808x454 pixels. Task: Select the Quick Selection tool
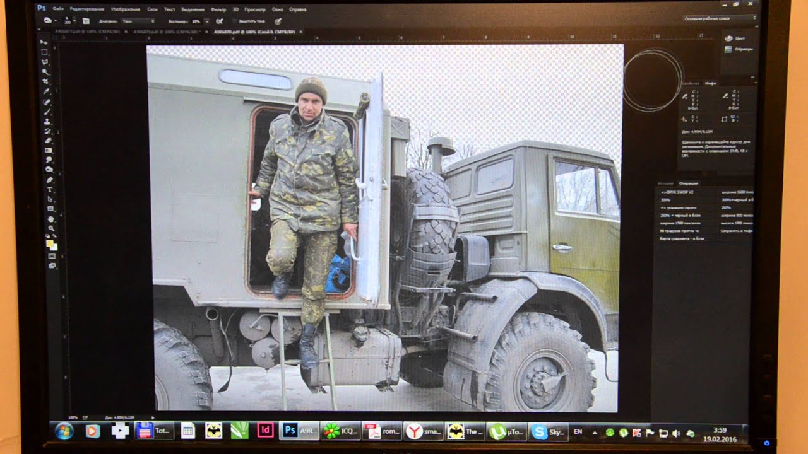tap(45, 72)
